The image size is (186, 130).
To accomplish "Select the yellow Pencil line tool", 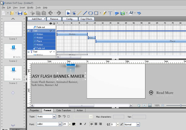I will point(79,13).
